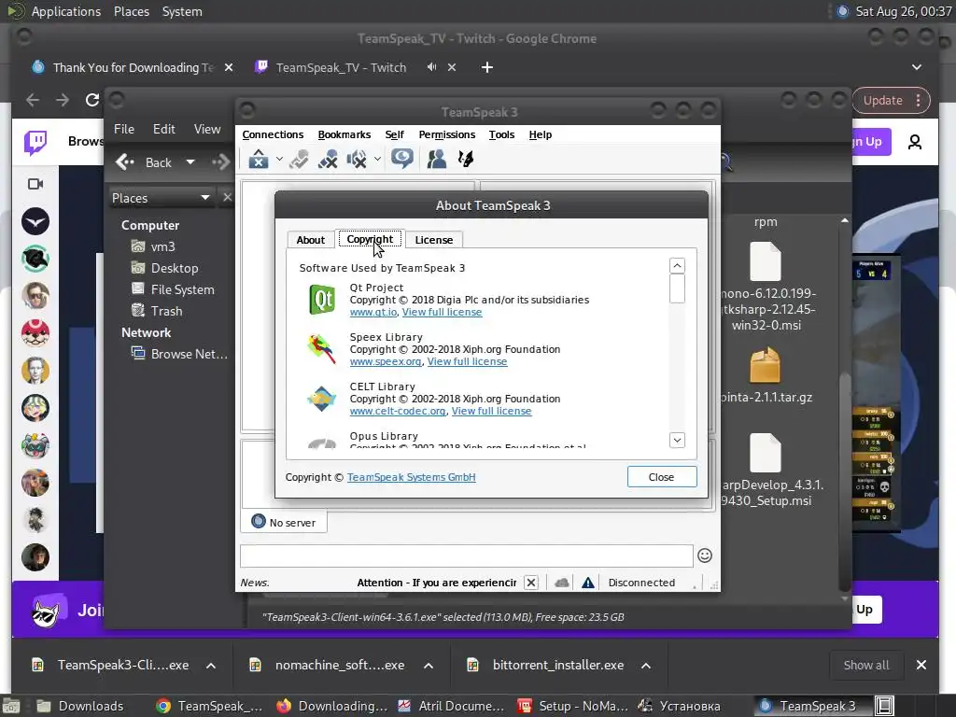Screen dimensions: 956x717
Task: Open the Chrome tab search chevron
Action: point(917,67)
